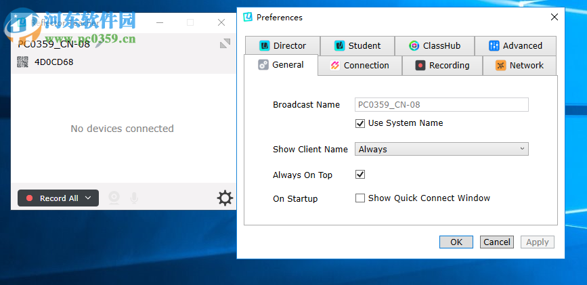The height and width of the screenshot is (285, 587).
Task: Click the Cancel button
Action: point(497,242)
